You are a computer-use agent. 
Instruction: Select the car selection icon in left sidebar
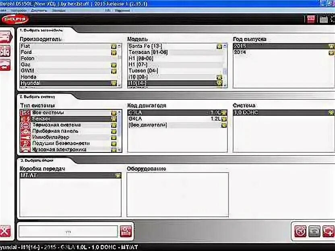(6, 37)
